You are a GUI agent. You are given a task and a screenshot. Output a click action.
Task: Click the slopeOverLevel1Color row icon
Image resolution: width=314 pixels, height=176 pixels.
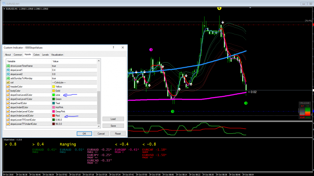(x=8, y=99)
